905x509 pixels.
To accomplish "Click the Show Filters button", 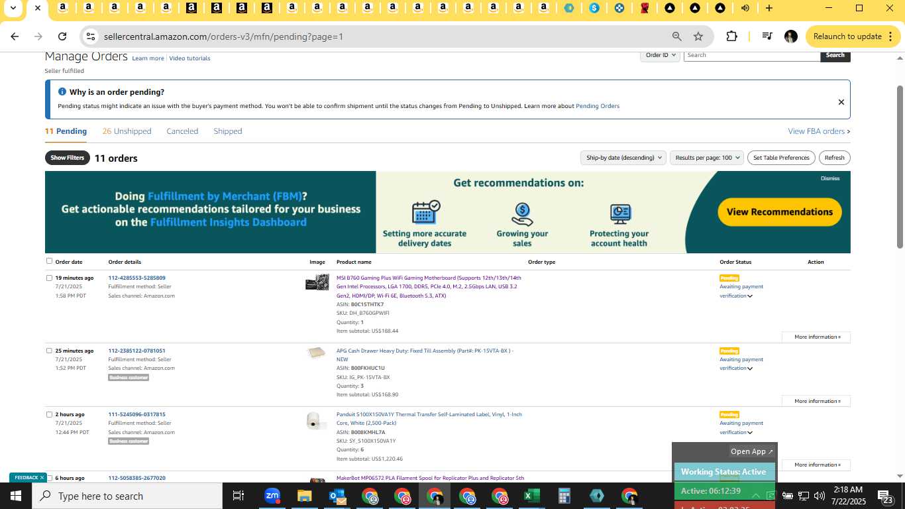I will 68,158.
